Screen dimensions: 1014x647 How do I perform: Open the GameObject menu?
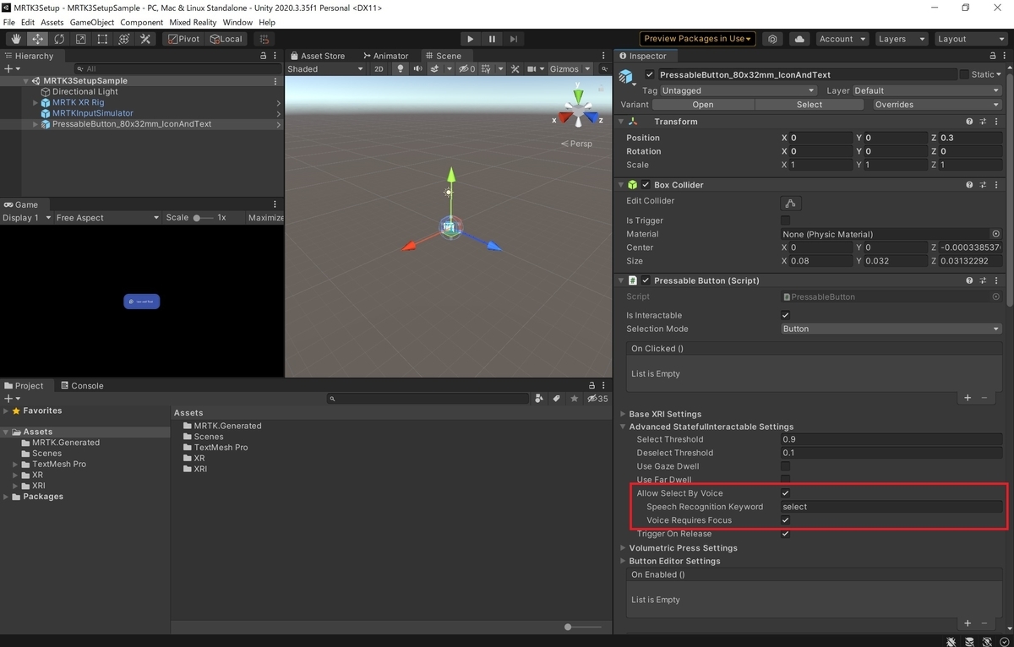point(91,22)
